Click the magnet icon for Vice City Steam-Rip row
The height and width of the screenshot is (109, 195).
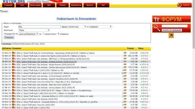(x=15, y=81)
